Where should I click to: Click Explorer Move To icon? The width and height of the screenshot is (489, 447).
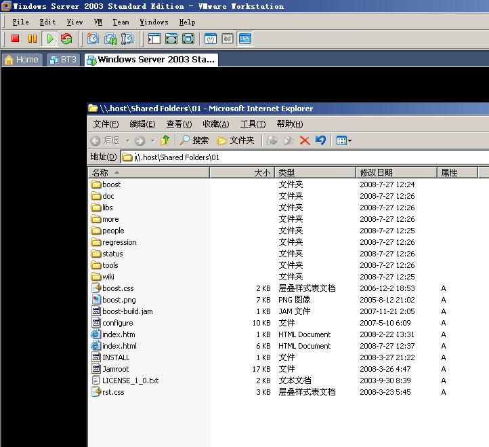click(272, 140)
